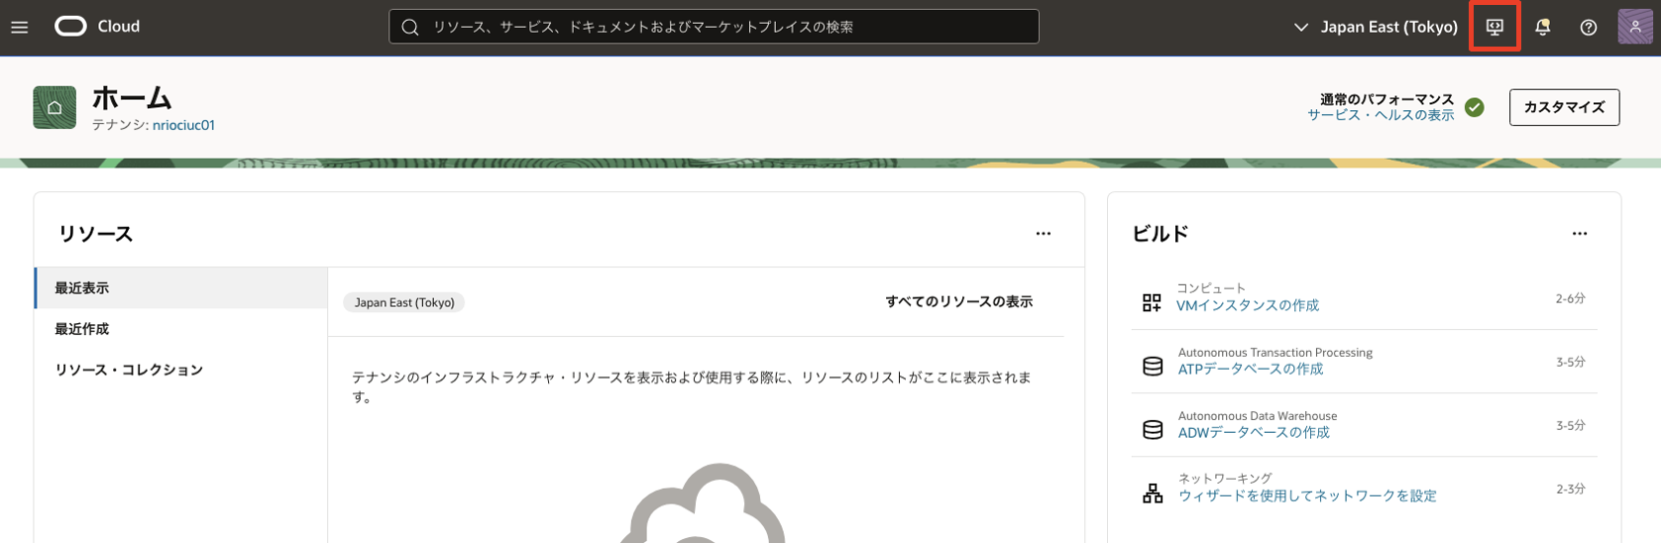Open the ビルド panel more options menu
Image resolution: width=1661 pixels, height=543 pixels.
[1579, 234]
